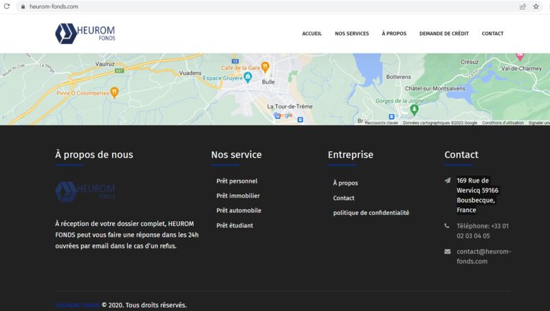Screen dimensions: 550x311
Task: Open politique de confidentialité link
Action: [371, 213]
